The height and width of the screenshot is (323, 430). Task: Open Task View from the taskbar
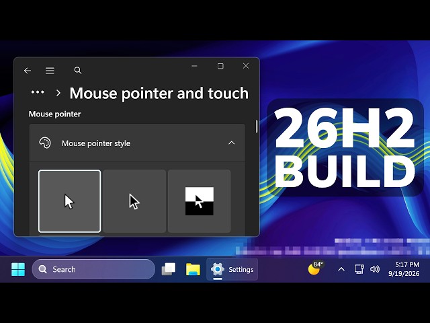(169, 269)
